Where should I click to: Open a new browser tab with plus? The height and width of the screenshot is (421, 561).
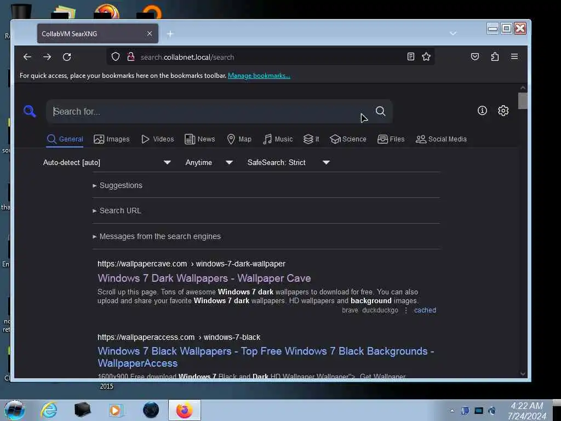pyautogui.click(x=170, y=33)
